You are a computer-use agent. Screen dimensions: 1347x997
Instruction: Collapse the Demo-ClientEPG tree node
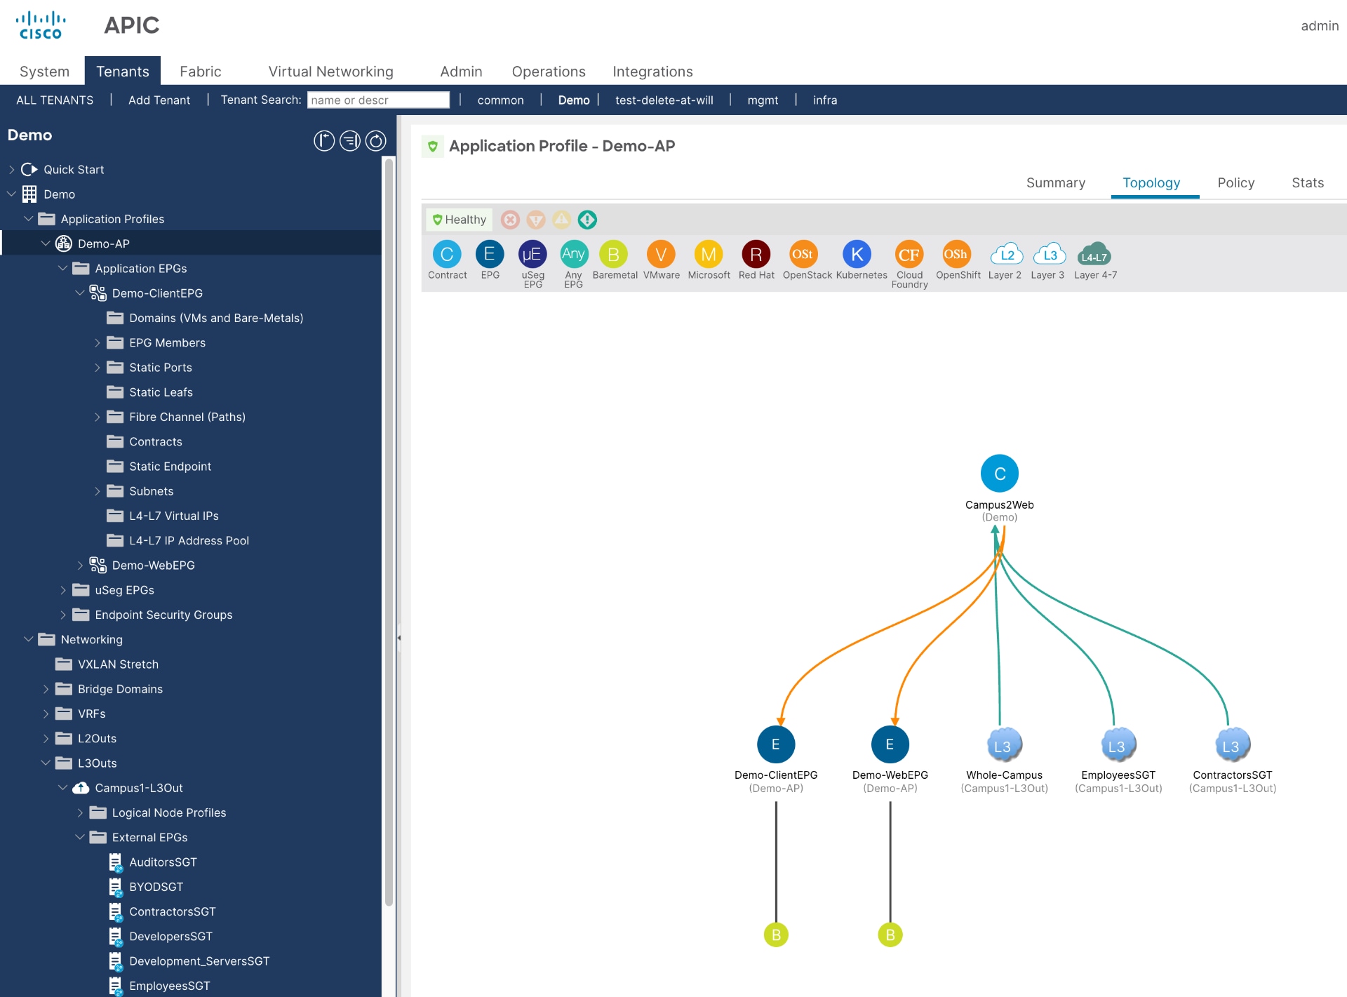click(x=79, y=293)
